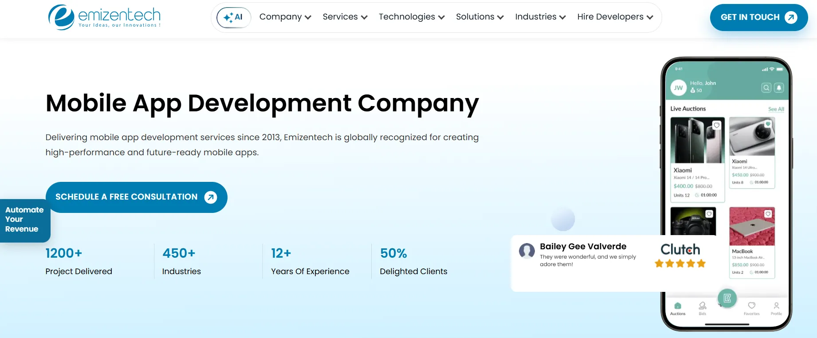
Task: Expand the Company dropdown menu
Action: coord(285,17)
